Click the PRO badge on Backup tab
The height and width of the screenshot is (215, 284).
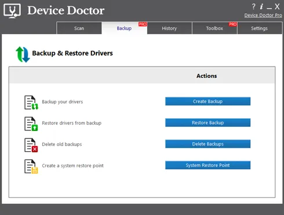pos(143,24)
